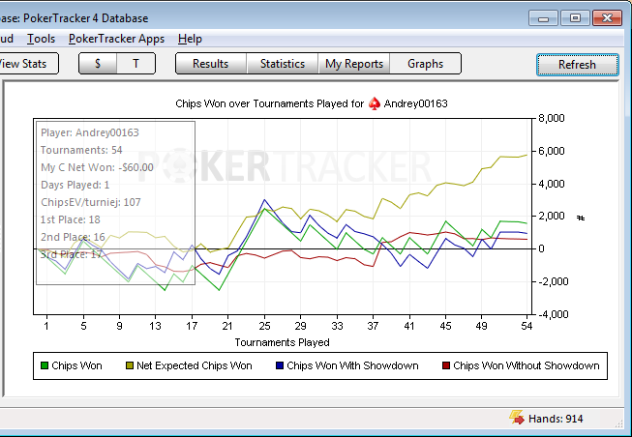Maximize the PokerTracker window
Screen dimensions: 632x437
coord(575,18)
